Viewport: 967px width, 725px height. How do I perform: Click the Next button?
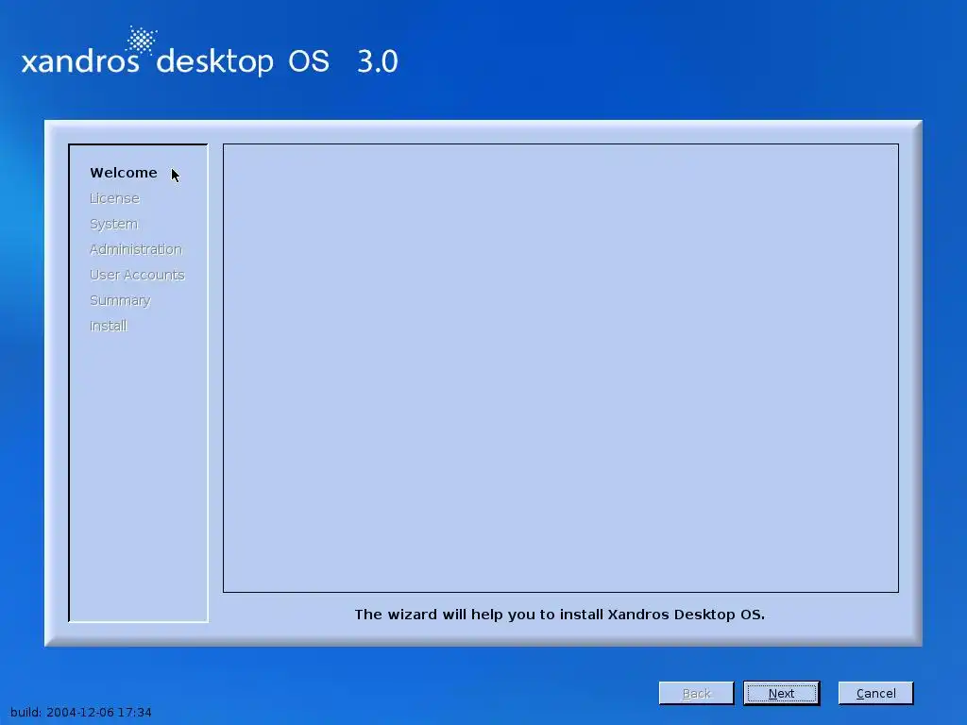(x=781, y=693)
